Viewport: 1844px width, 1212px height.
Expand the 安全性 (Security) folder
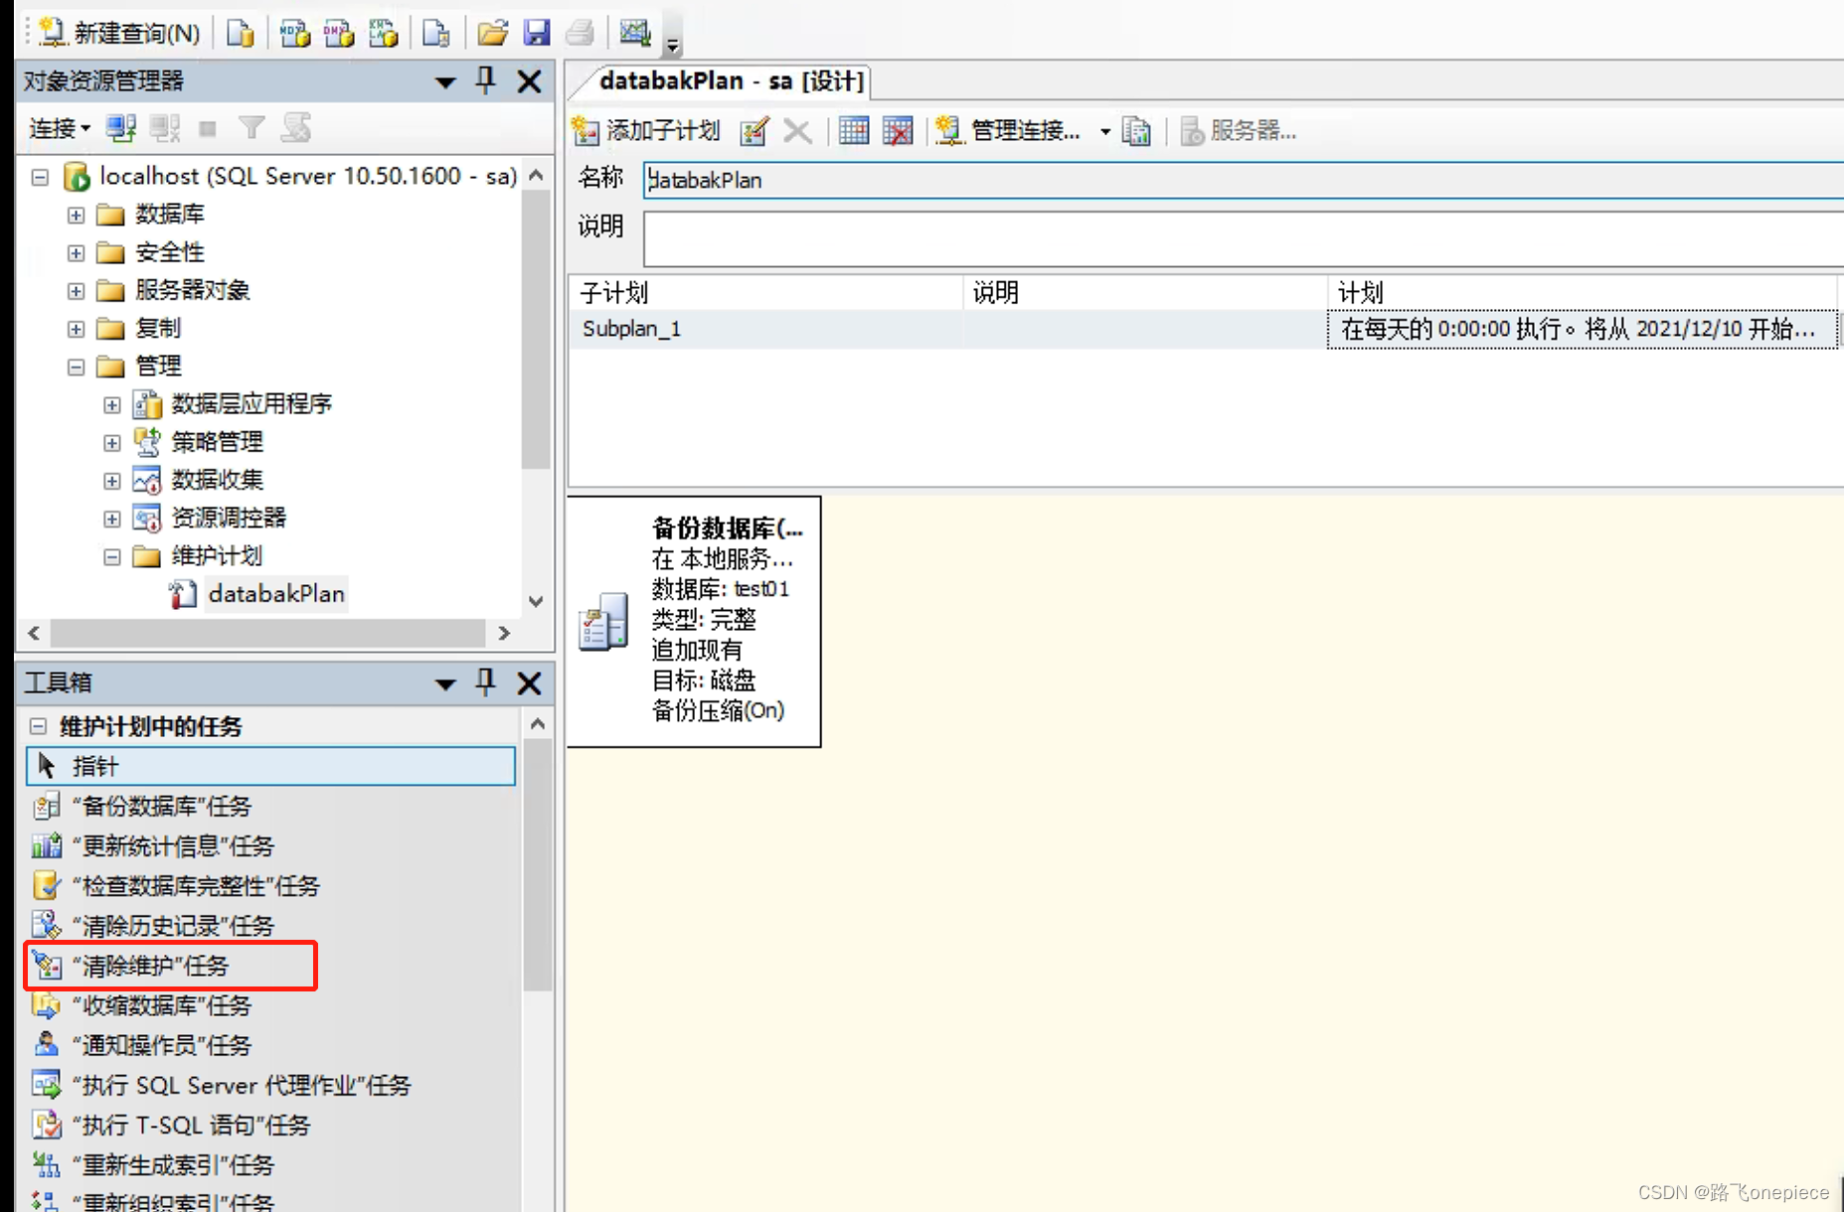[x=76, y=253]
